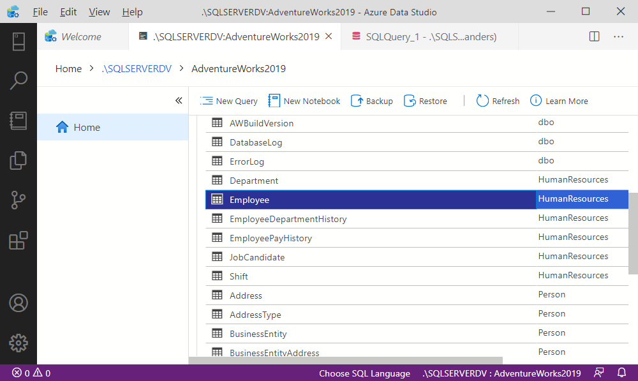Select the DatabaseLog table row
Viewport: 638px width, 381px height.
coord(417,142)
